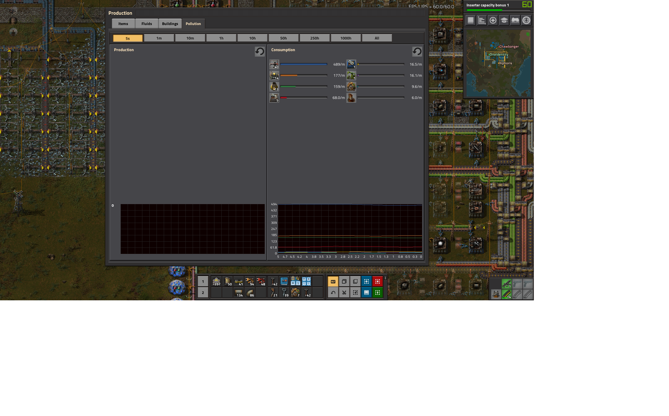Open the tutorials graduation cap icon

[x=504, y=20]
